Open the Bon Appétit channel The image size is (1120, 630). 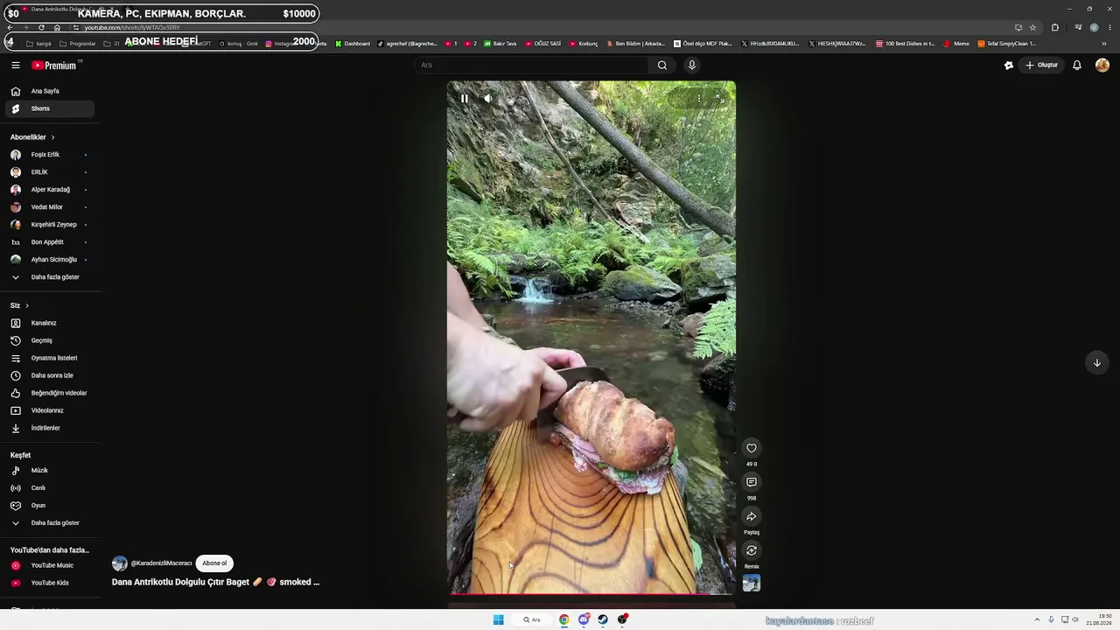click(50, 242)
